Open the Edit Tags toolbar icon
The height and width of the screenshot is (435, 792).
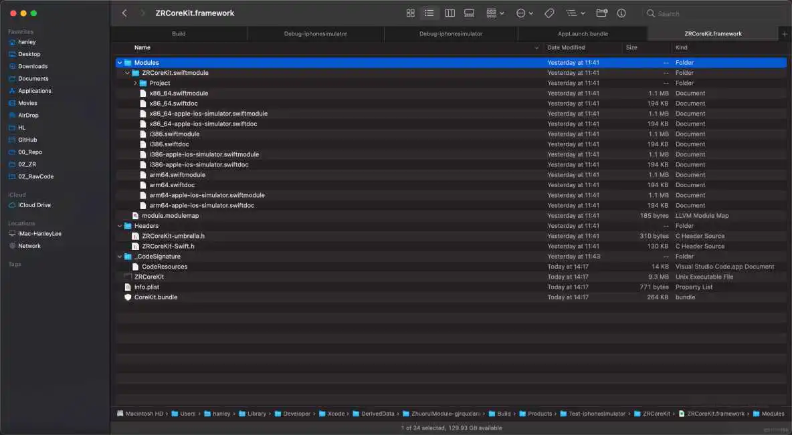click(549, 13)
